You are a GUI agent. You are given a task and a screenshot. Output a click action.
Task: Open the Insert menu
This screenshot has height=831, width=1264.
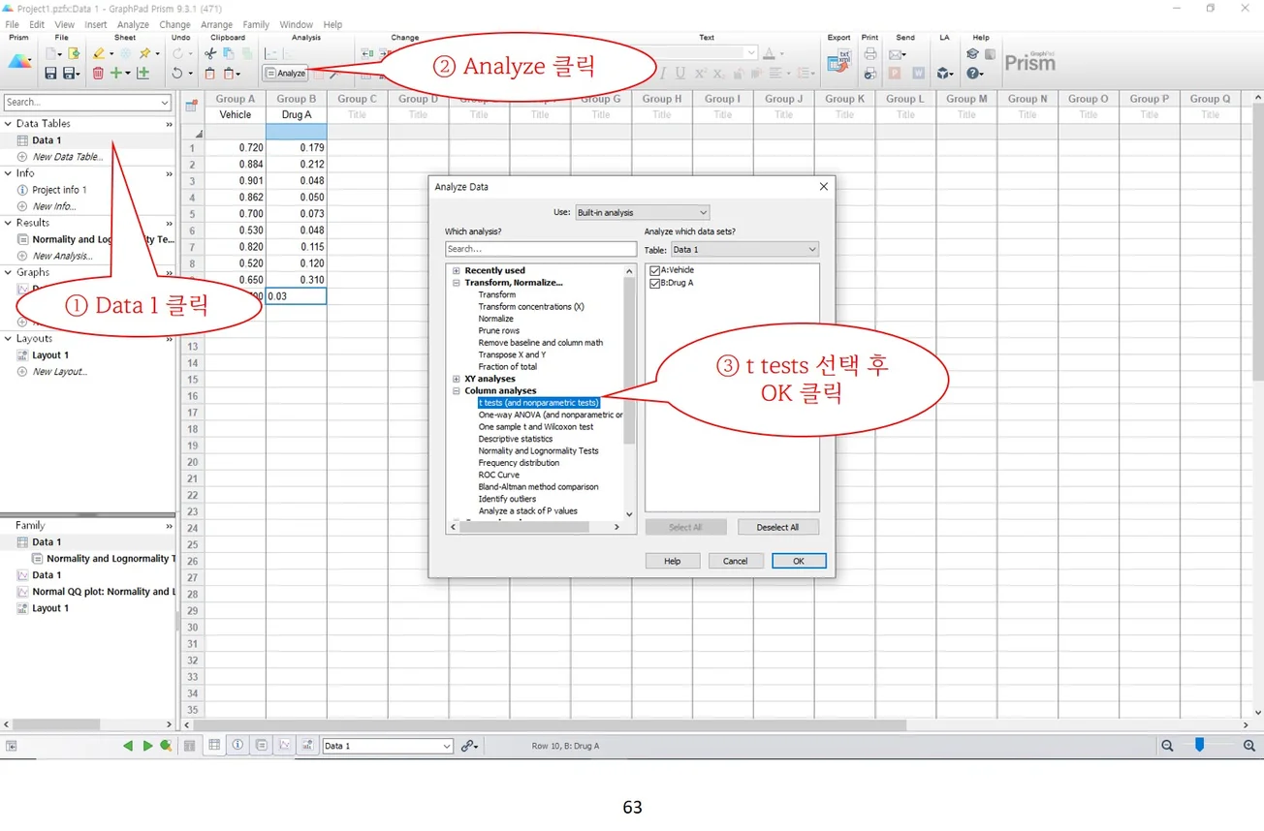[x=96, y=24]
